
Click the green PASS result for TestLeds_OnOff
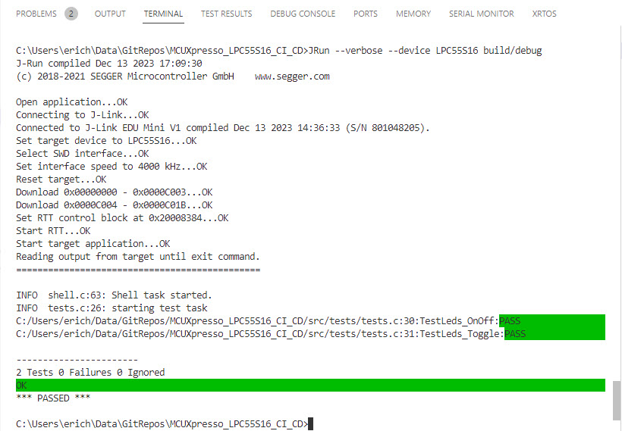pos(510,321)
